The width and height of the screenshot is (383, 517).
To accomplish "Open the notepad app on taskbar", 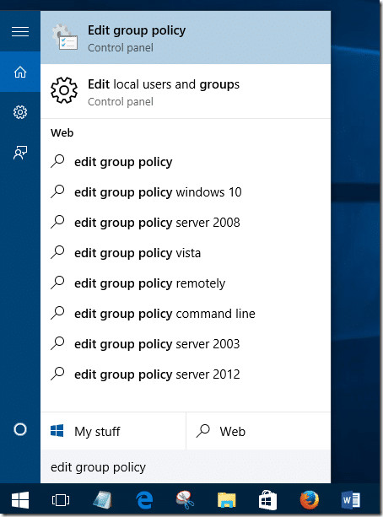I will click(102, 500).
